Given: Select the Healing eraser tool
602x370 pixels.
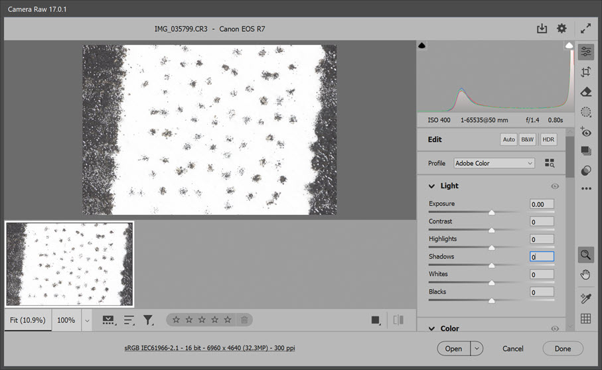Looking at the screenshot, I should [x=586, y=92].
